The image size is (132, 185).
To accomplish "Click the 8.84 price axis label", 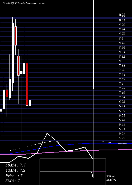I will pos(122,29).
